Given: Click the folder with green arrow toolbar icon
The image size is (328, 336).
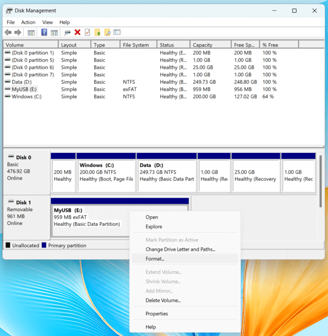Looking at the screenshot, I should 97,32.
